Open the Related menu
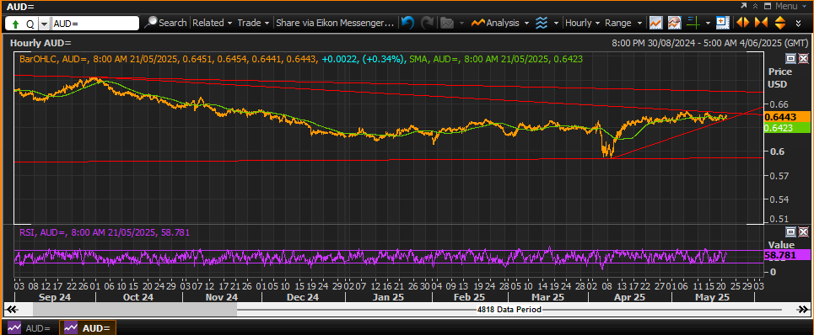Screen dimensions: 814x335 pyautogui.click(x=213, y=23)
